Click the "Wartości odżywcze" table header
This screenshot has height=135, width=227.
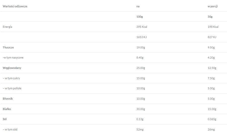point(15,6)
